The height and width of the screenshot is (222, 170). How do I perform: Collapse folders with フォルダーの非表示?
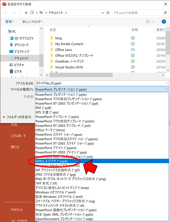pos(17,117)
